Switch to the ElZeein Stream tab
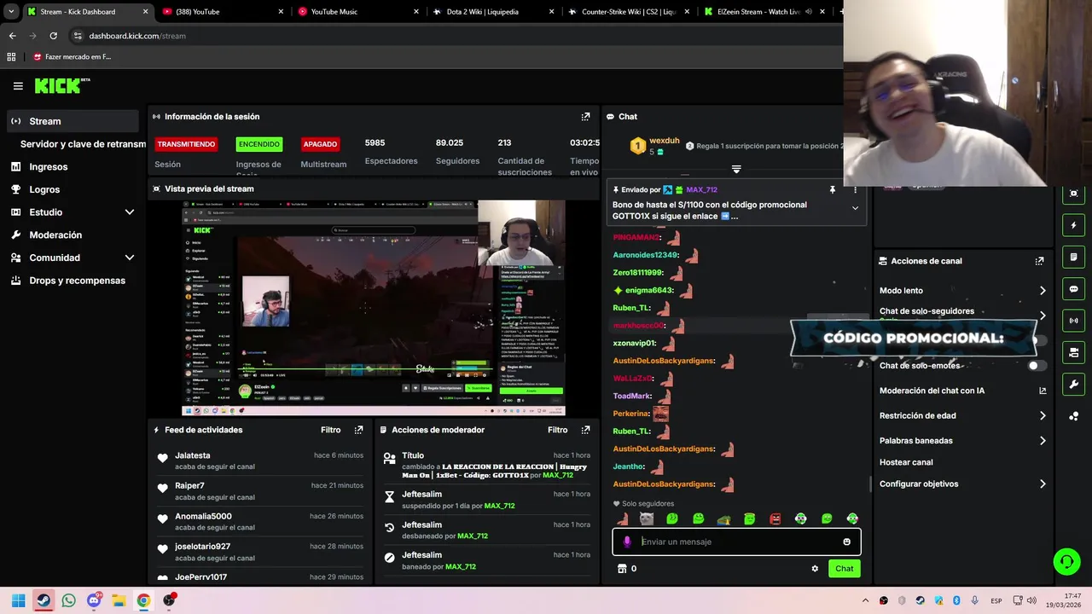1092x614 pixels. pyautogui.click(x=765, y=12)
